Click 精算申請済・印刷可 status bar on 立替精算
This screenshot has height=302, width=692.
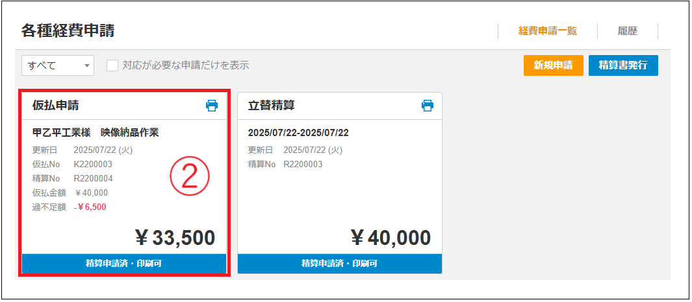(x=340, y=264)
